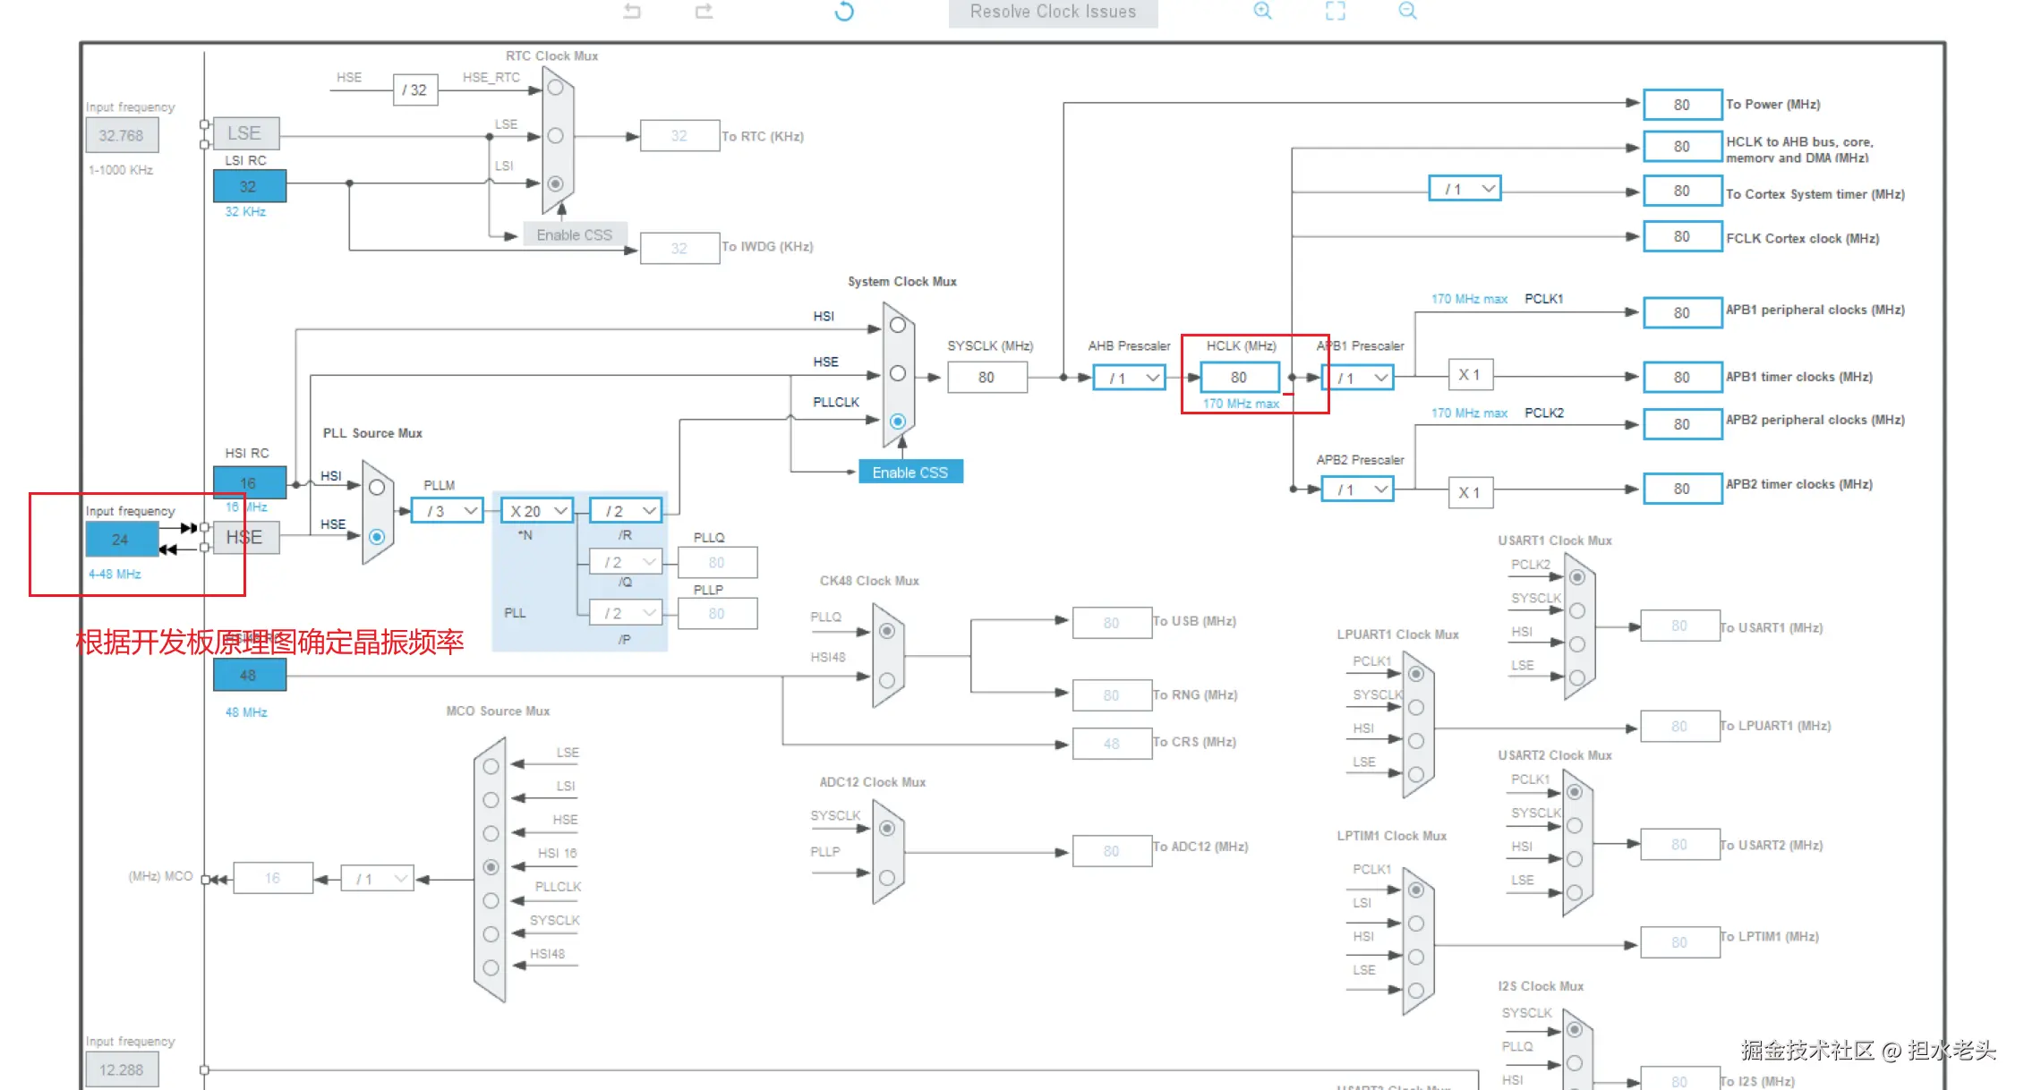Image resolution: width=2024 pixels, height=1090 pixels.
Task: Click the undo arrow icon in the toolbar
Action: pyautogui.click(x=632, y=11)
